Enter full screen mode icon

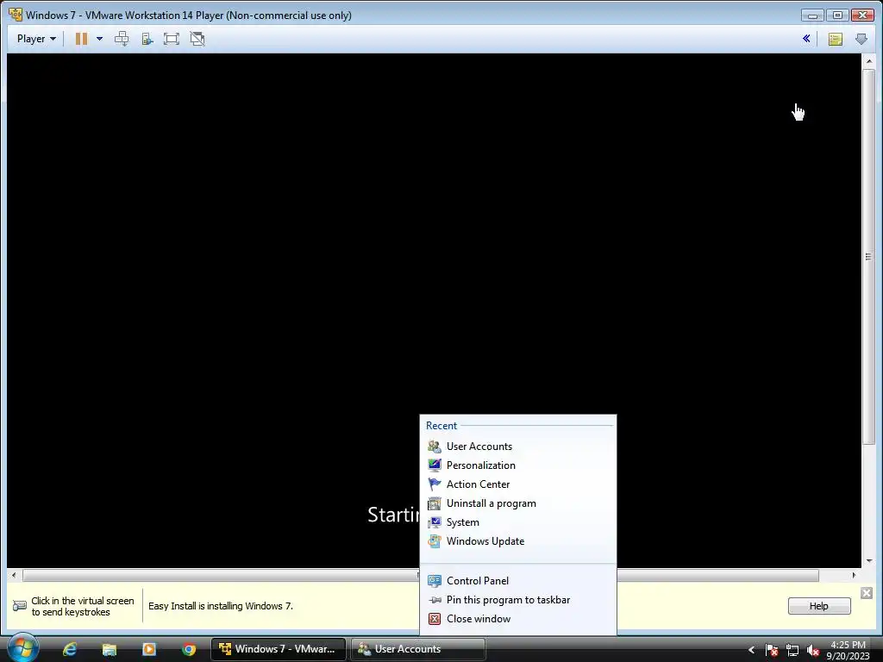[x=172, y=39]
